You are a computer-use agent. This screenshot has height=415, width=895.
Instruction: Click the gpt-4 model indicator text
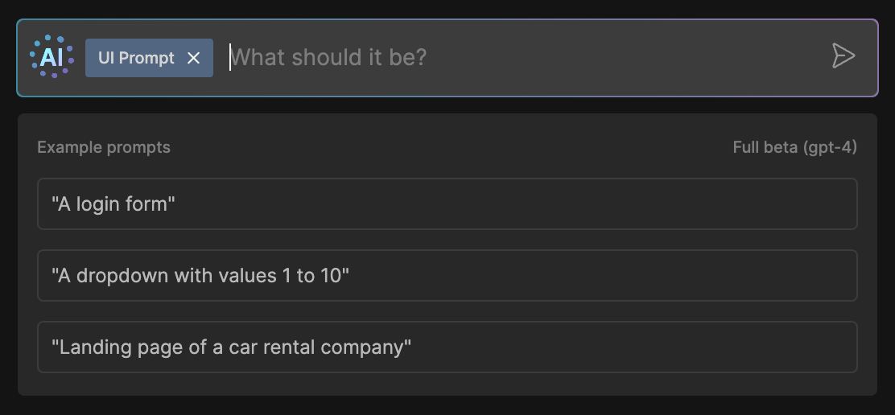pos(829,147)
